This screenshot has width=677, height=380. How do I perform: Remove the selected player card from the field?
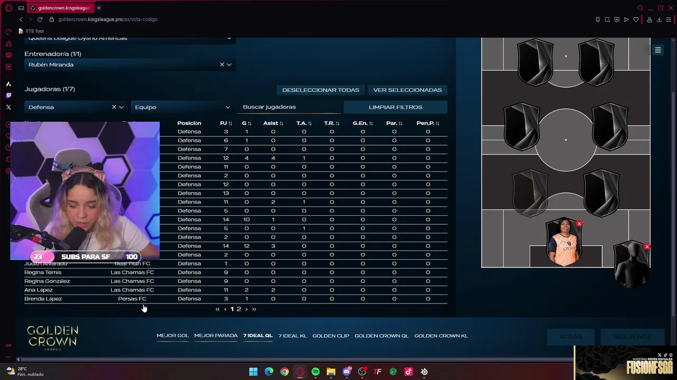(x=579, y=224)
